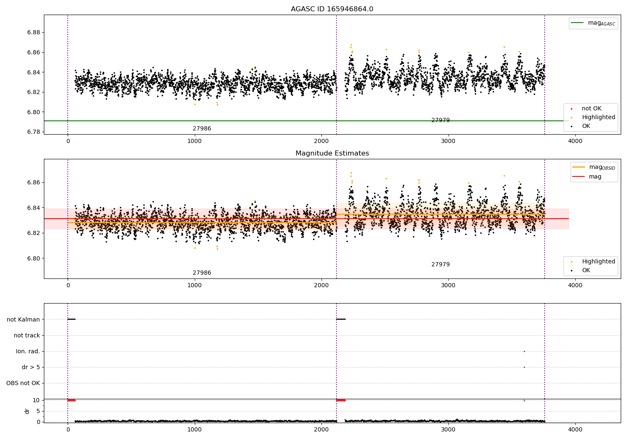This screenshot has height=439, width=627.
Task: Click the green line sample in the mag AGASC legend
Action: pyautogui.click(x=577, y=23)
